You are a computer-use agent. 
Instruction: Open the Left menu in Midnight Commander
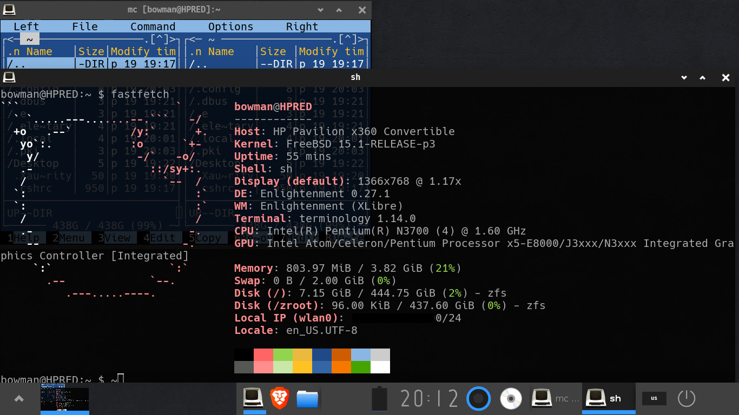[x=27, y=26]
